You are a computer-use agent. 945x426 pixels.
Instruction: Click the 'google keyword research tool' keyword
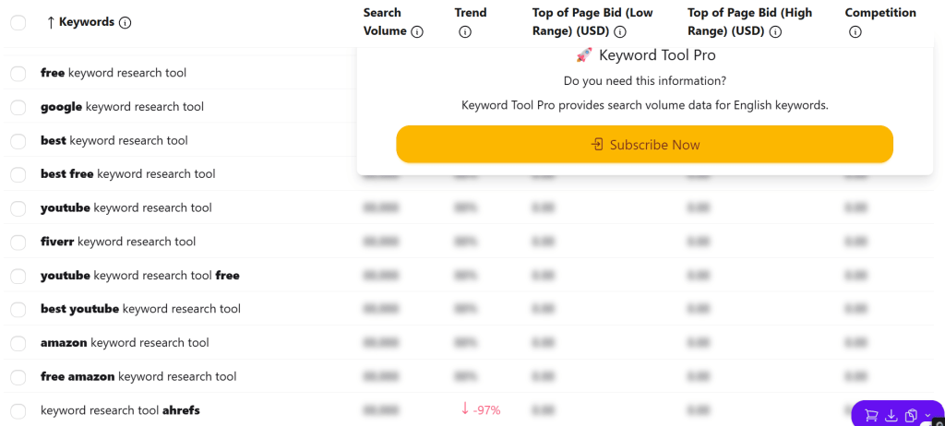[x=122, y=107]
